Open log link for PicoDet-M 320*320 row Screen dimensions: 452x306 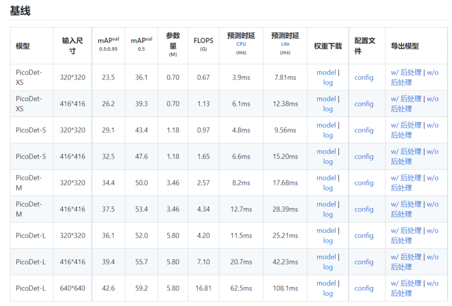(328, 188)
